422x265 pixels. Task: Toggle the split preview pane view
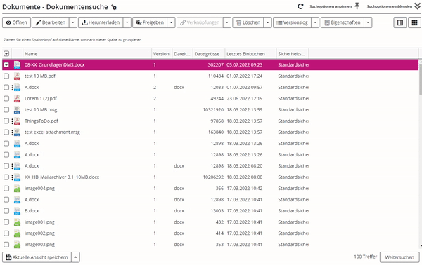click(400, 22)
